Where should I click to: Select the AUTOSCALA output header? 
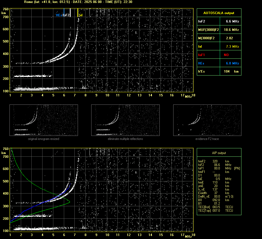click(219, 13)
